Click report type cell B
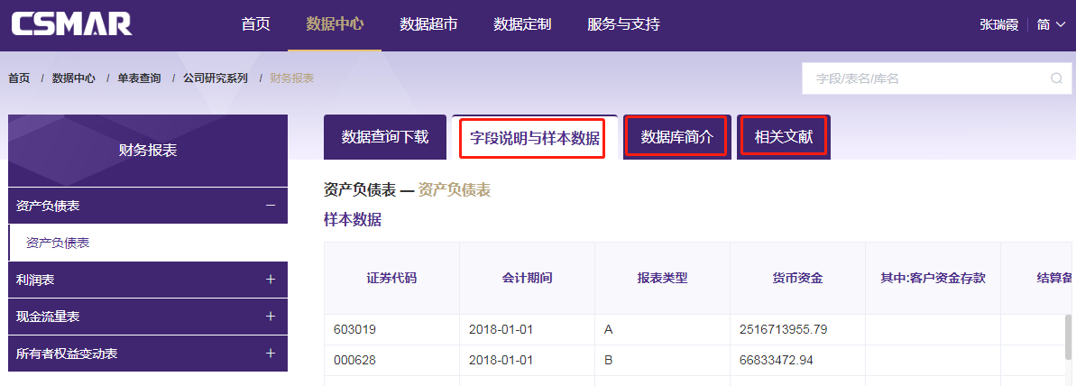The height and width of the screenshot is (386, 1076). [x=662, y=360]
